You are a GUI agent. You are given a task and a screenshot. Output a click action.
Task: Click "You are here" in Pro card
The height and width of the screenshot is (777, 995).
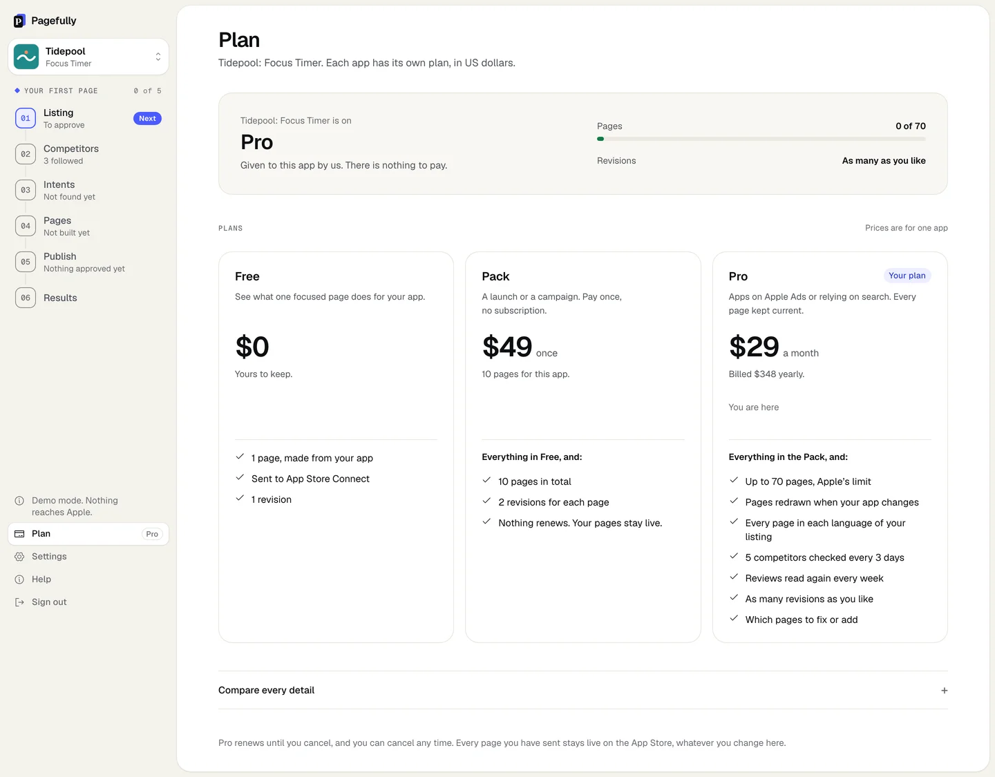point(753,407)
